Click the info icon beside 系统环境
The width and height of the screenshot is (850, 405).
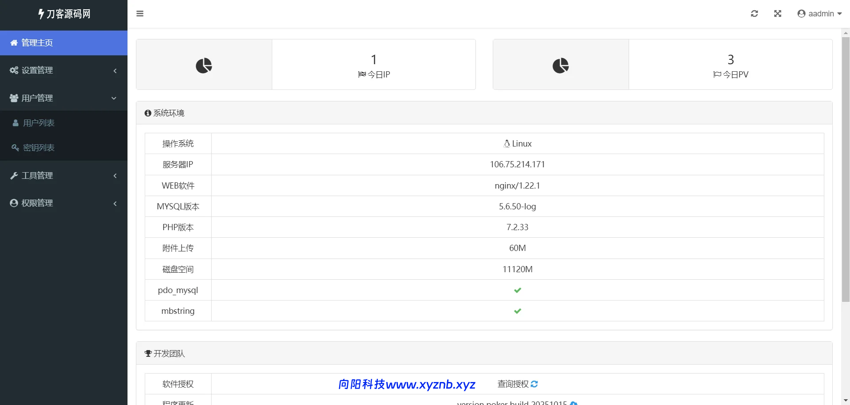148,113
